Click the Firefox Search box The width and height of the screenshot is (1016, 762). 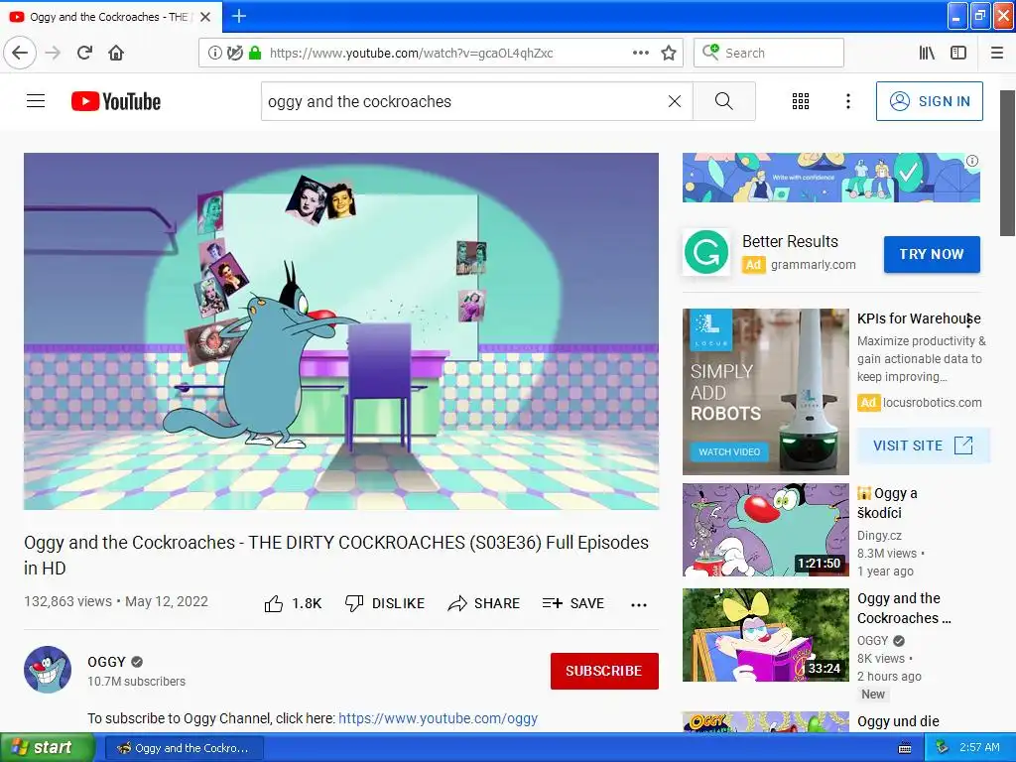coord(769,53)
